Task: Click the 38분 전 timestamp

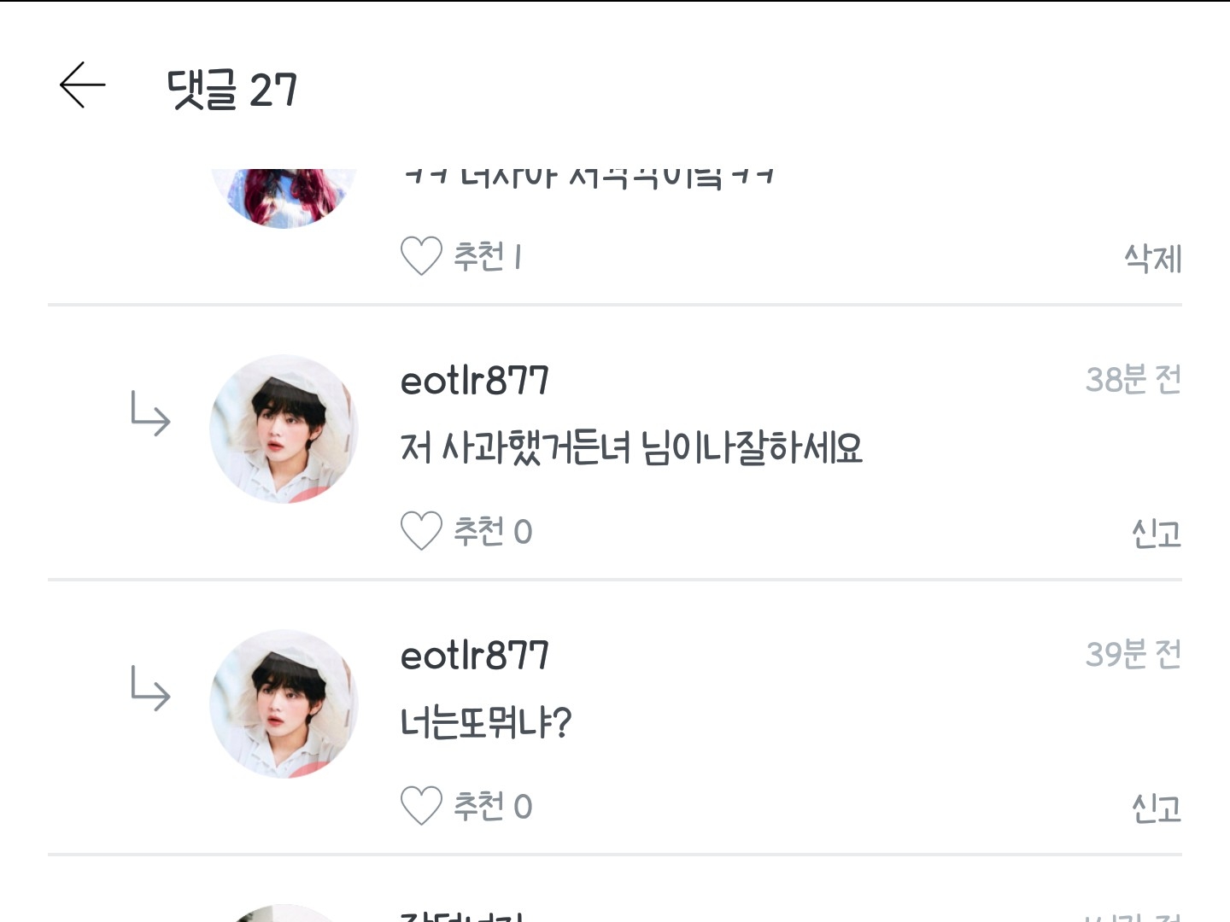Action: pyautogui.click(x=1133, y=379)
